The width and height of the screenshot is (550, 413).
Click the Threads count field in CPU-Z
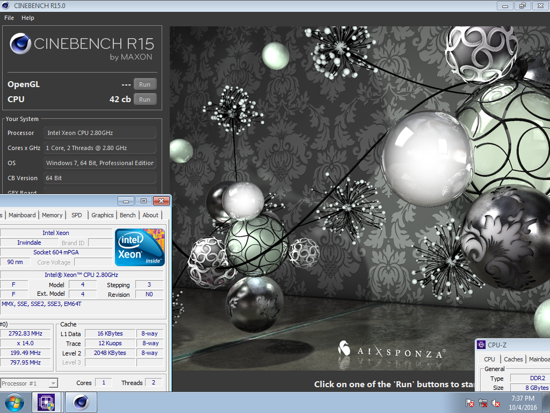coord(153,382)
